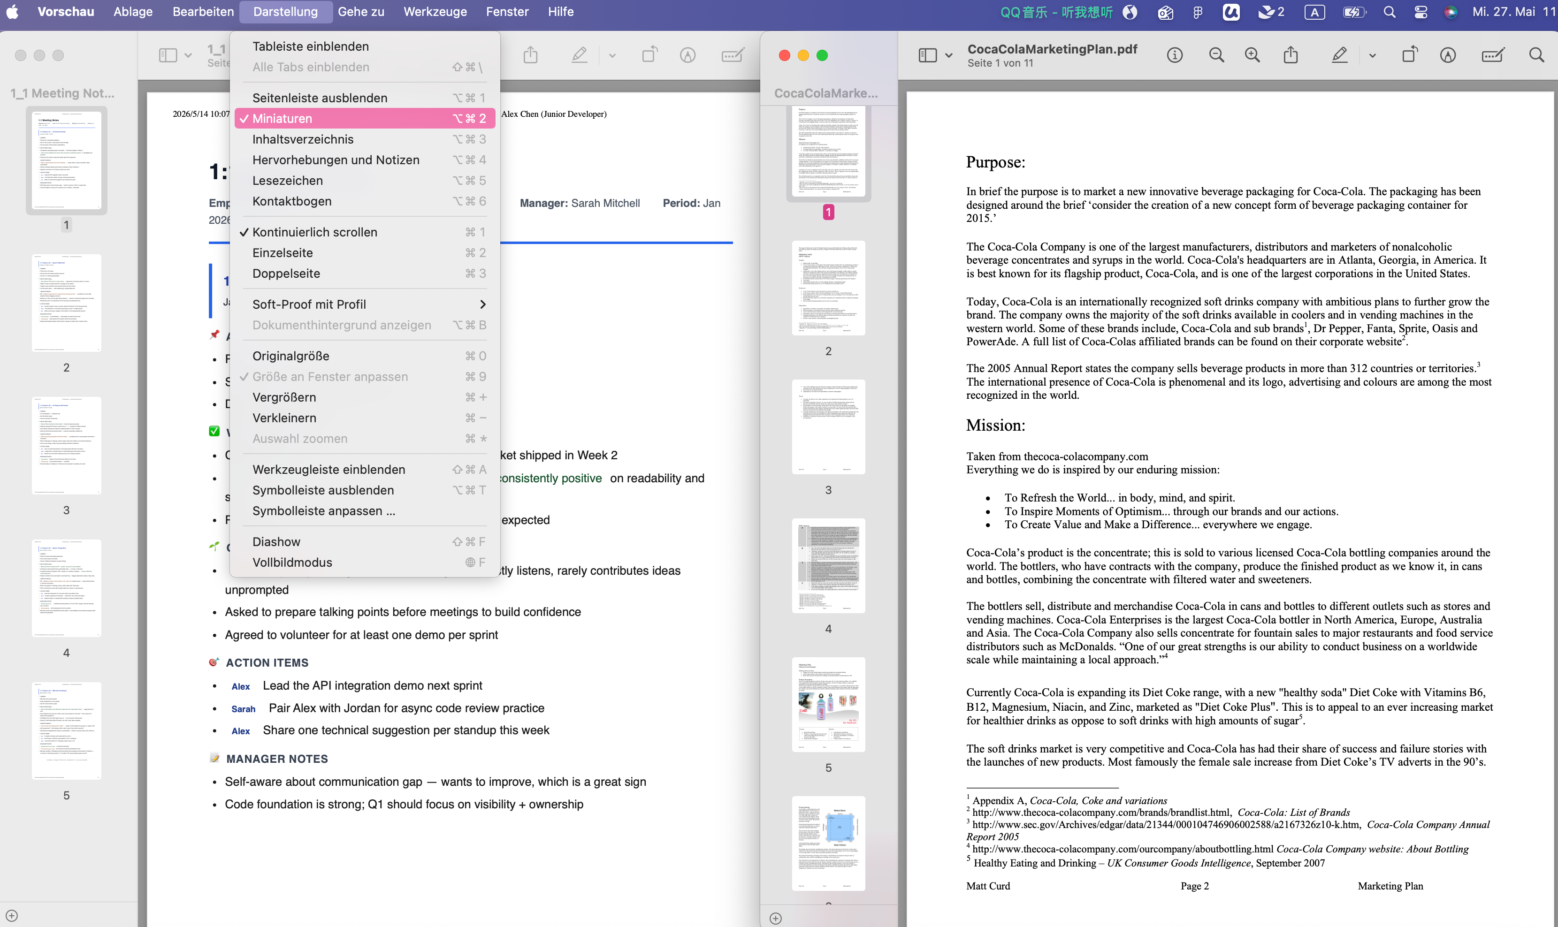Open Siri from menu bar
This screenshot has height=927, width=1558.
coord(1451,12)
